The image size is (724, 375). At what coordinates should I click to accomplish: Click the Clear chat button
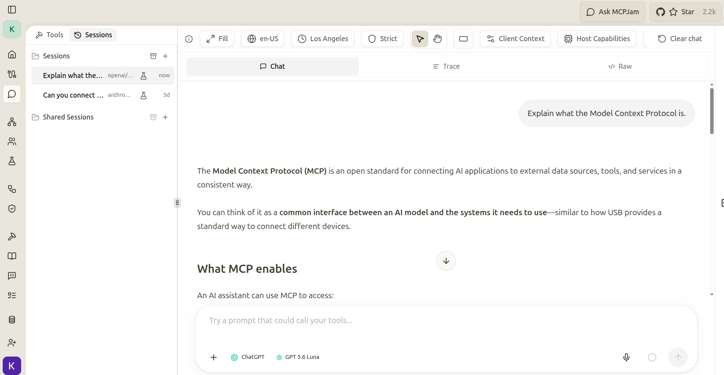[680, 39]
